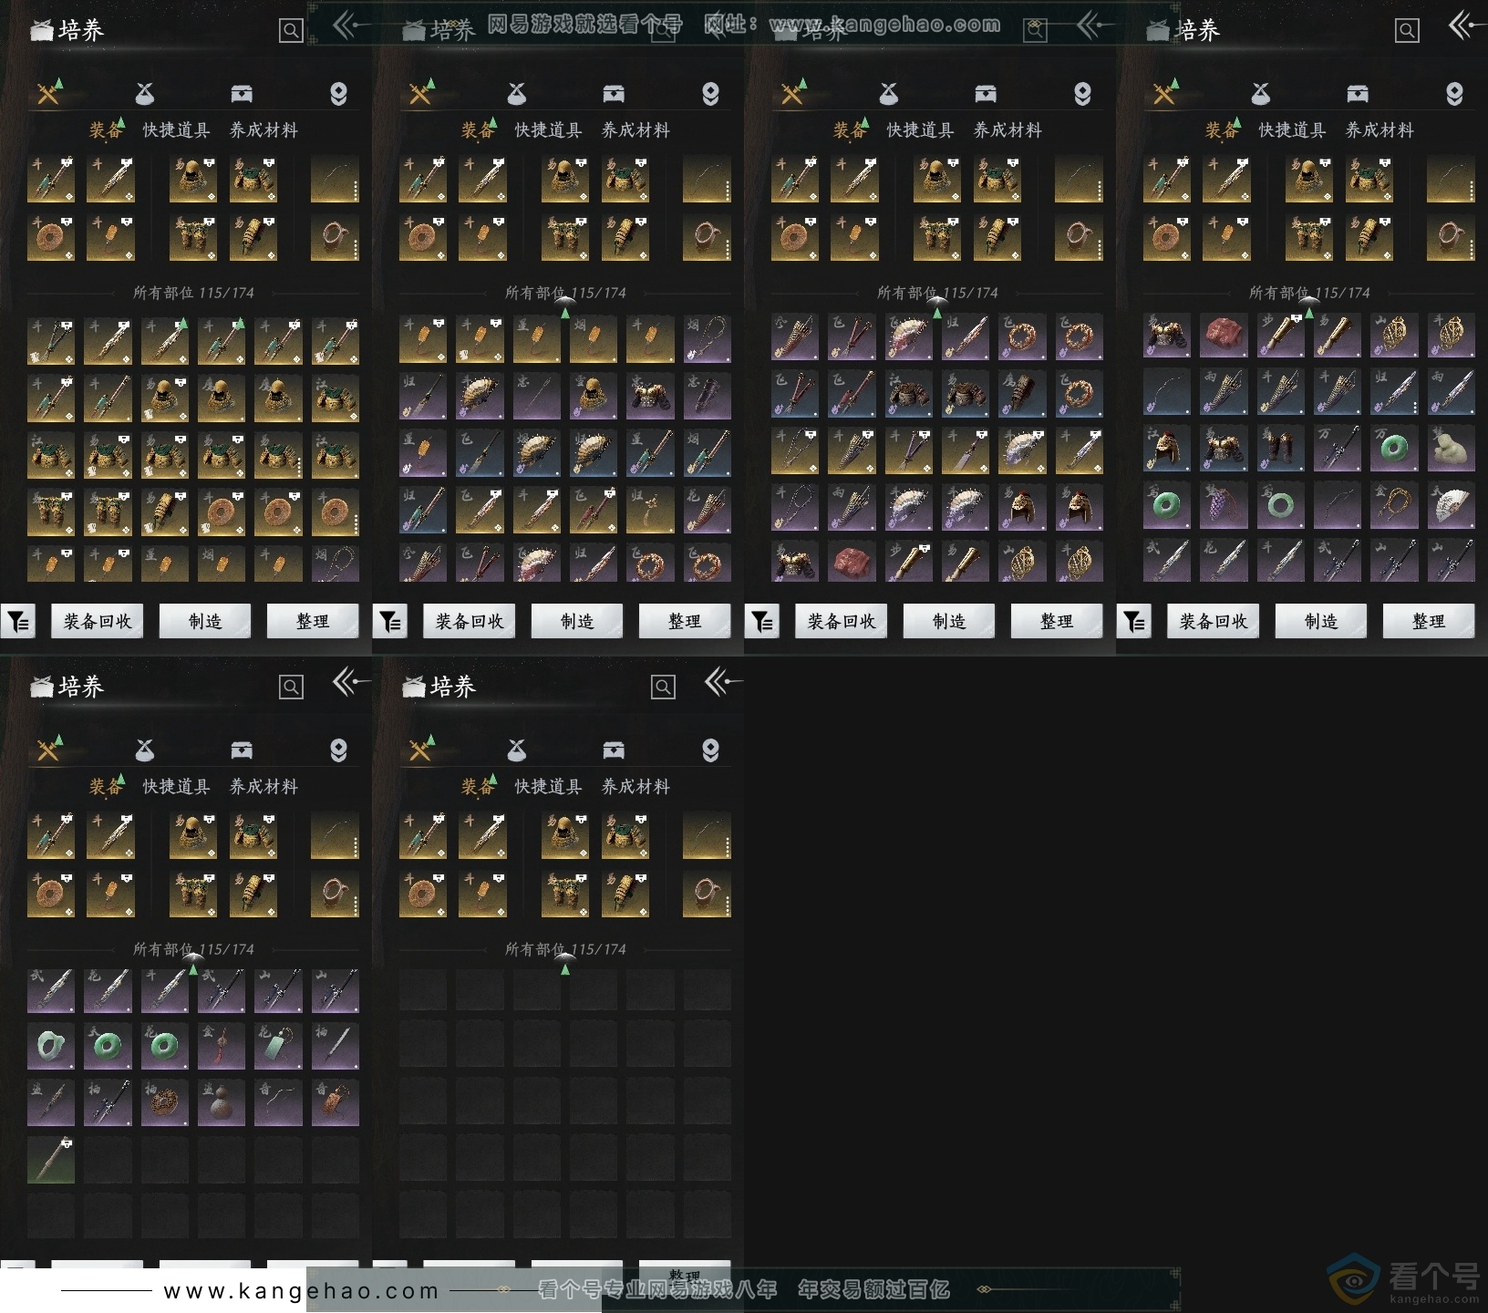Select red cloth inventory item in top-right panel
The width and height of the screenshot is (1488, 1313).
coord(1224,336)
